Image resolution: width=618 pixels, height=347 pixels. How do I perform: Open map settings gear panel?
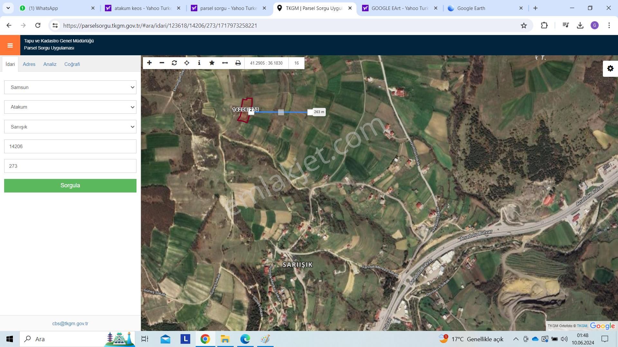pyautogui.click(x=610, y=68)
